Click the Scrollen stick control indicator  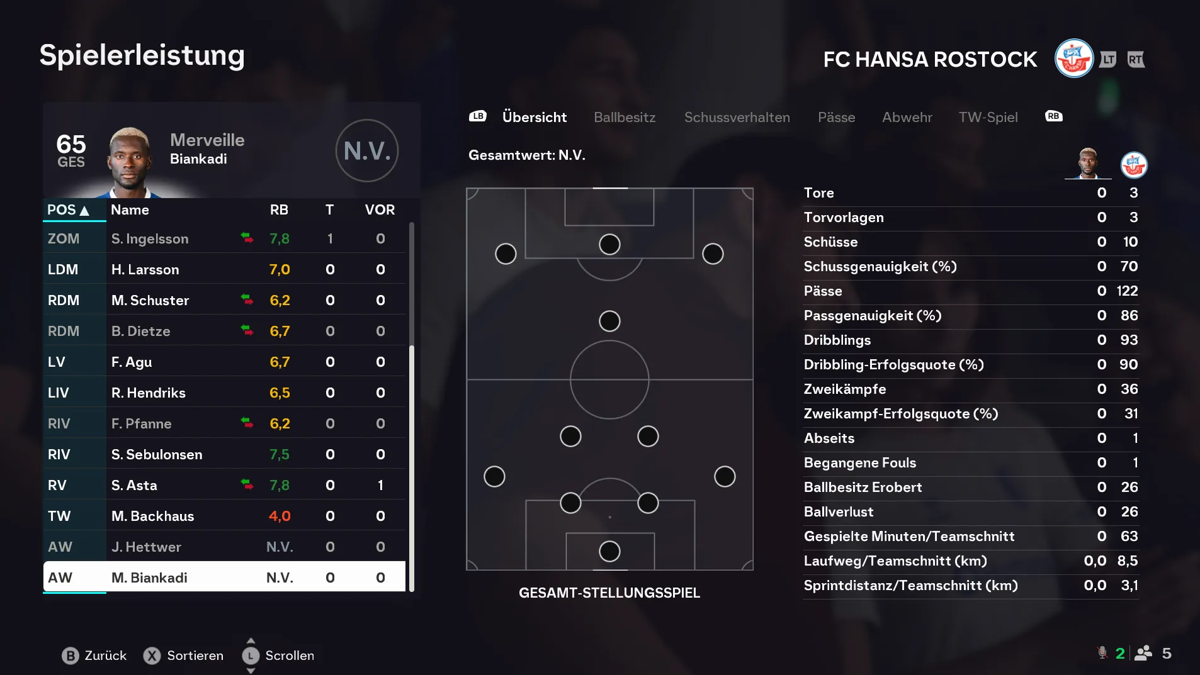point(251,655)
